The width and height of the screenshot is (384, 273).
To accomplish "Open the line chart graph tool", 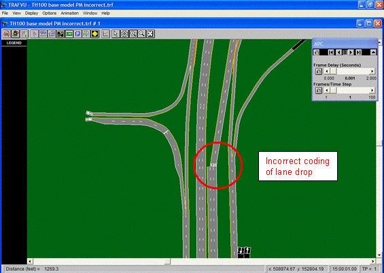I will (x=105, y=34).
